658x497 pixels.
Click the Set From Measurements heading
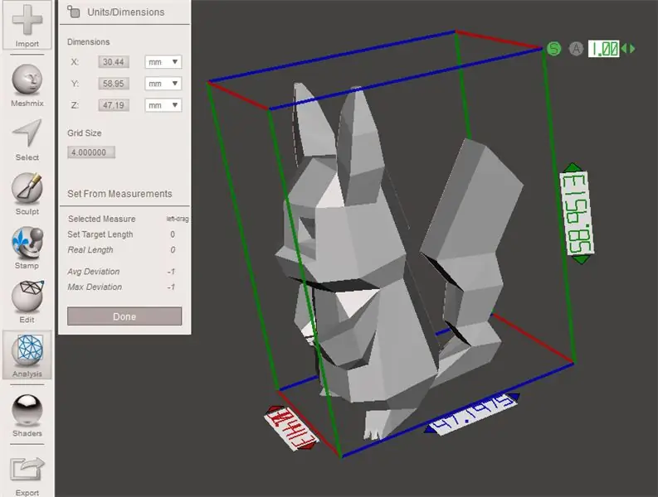click(119, 194)
